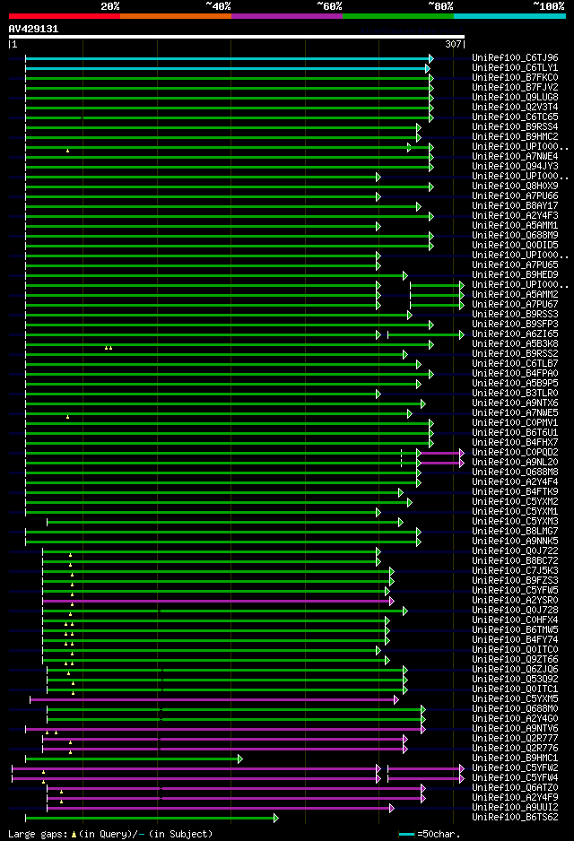Select the UniRef100_A5AMM2 label

pyautogui.click(x=515, y=294)
